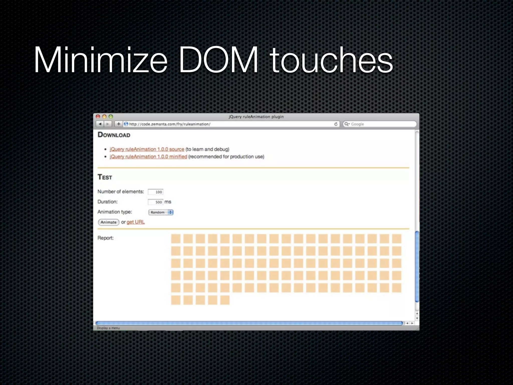Image resolution: width=513 pixels, height=385 pixels.
Task: Click the horizontal scrollbar right arrow
Action: click(412, 323)
